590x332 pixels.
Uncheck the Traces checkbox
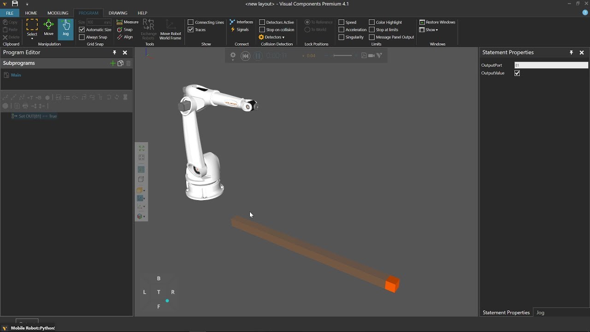(x=191, y=30)
